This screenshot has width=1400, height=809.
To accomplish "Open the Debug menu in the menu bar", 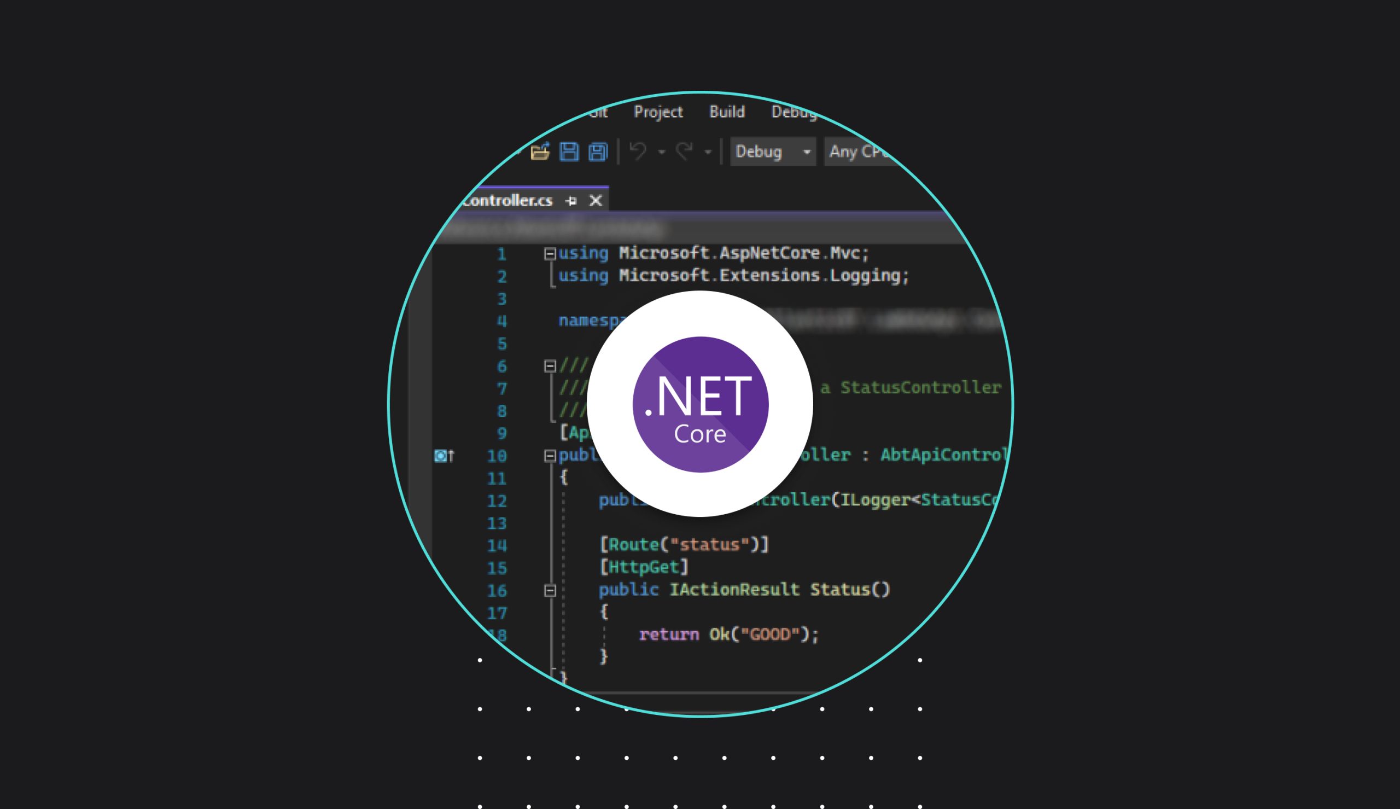I will tap(794, 112).
